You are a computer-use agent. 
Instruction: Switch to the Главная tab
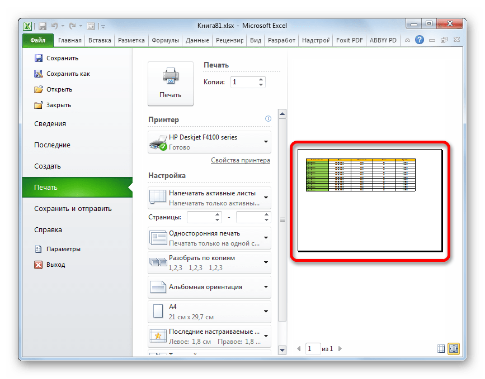tap(69, 40)
